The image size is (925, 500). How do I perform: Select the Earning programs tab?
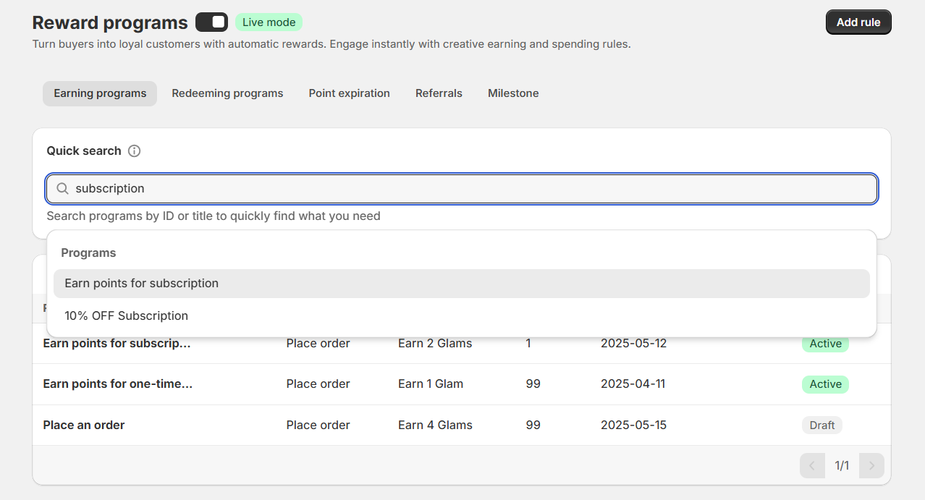(x=100, y=93)
